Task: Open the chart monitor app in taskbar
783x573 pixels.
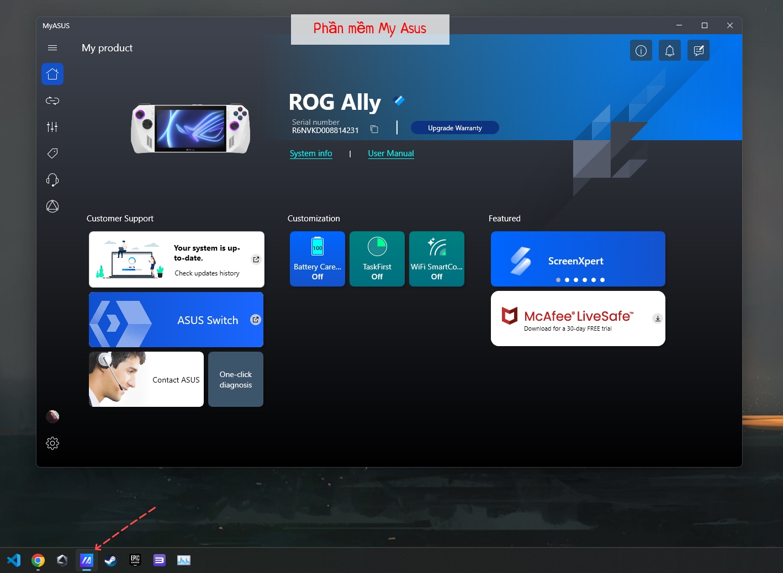Action: (x=184, y=560)
